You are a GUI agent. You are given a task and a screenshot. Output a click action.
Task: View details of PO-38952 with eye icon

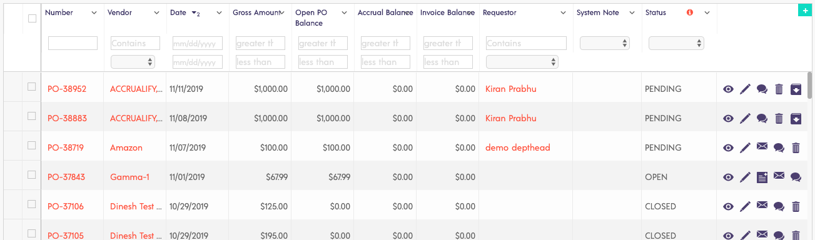pyautogui.click(x=728, y=89)
